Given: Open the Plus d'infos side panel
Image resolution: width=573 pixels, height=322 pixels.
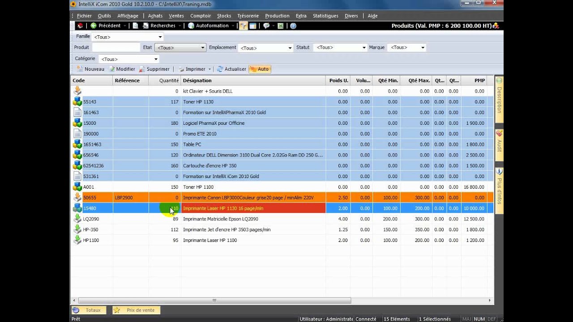Looking at the screenshot, I should (499, 191).
